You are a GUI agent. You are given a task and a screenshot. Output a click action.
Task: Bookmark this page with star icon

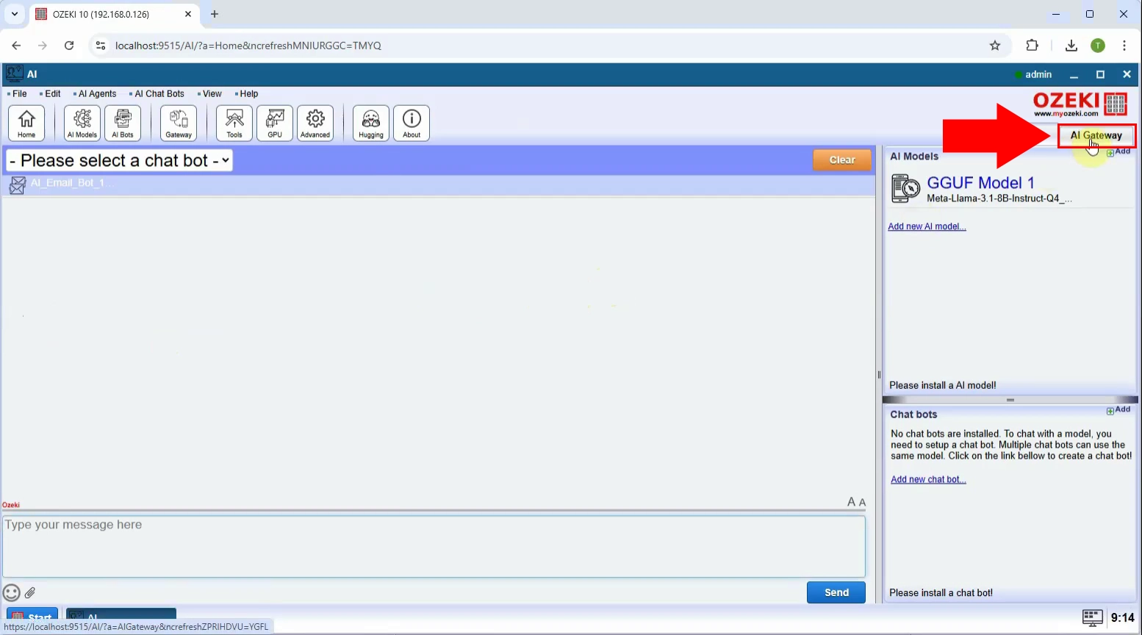995,46
